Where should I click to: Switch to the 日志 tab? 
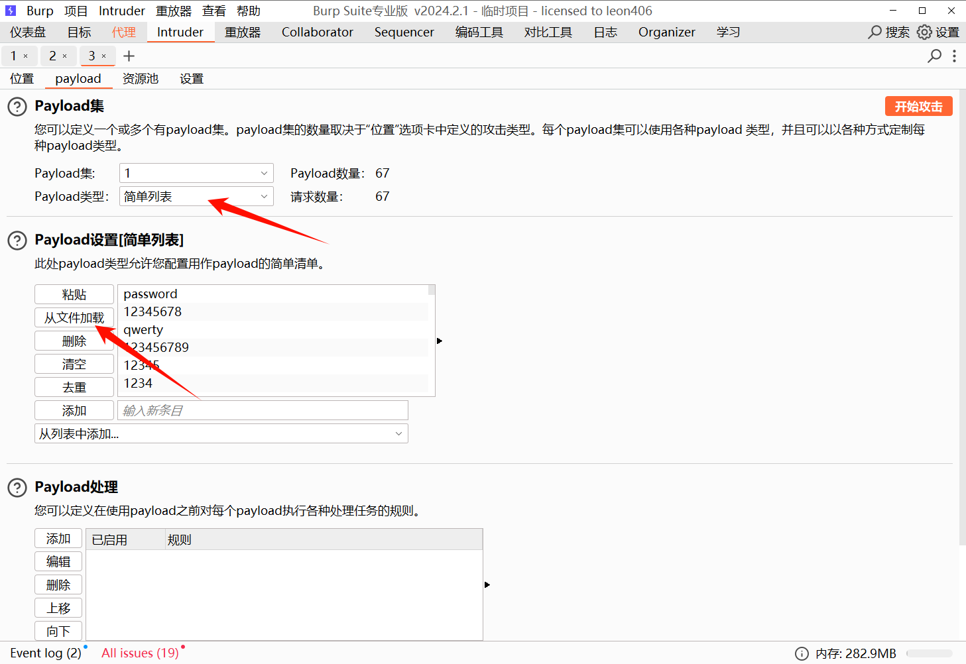[x=605, y=32]
